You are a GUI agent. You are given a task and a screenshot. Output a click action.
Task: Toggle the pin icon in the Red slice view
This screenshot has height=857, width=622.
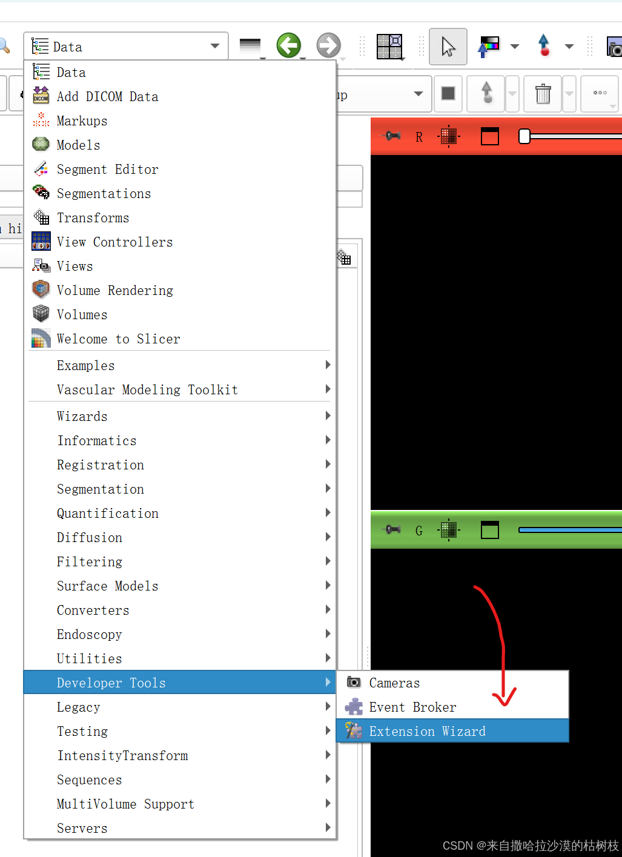393,136
